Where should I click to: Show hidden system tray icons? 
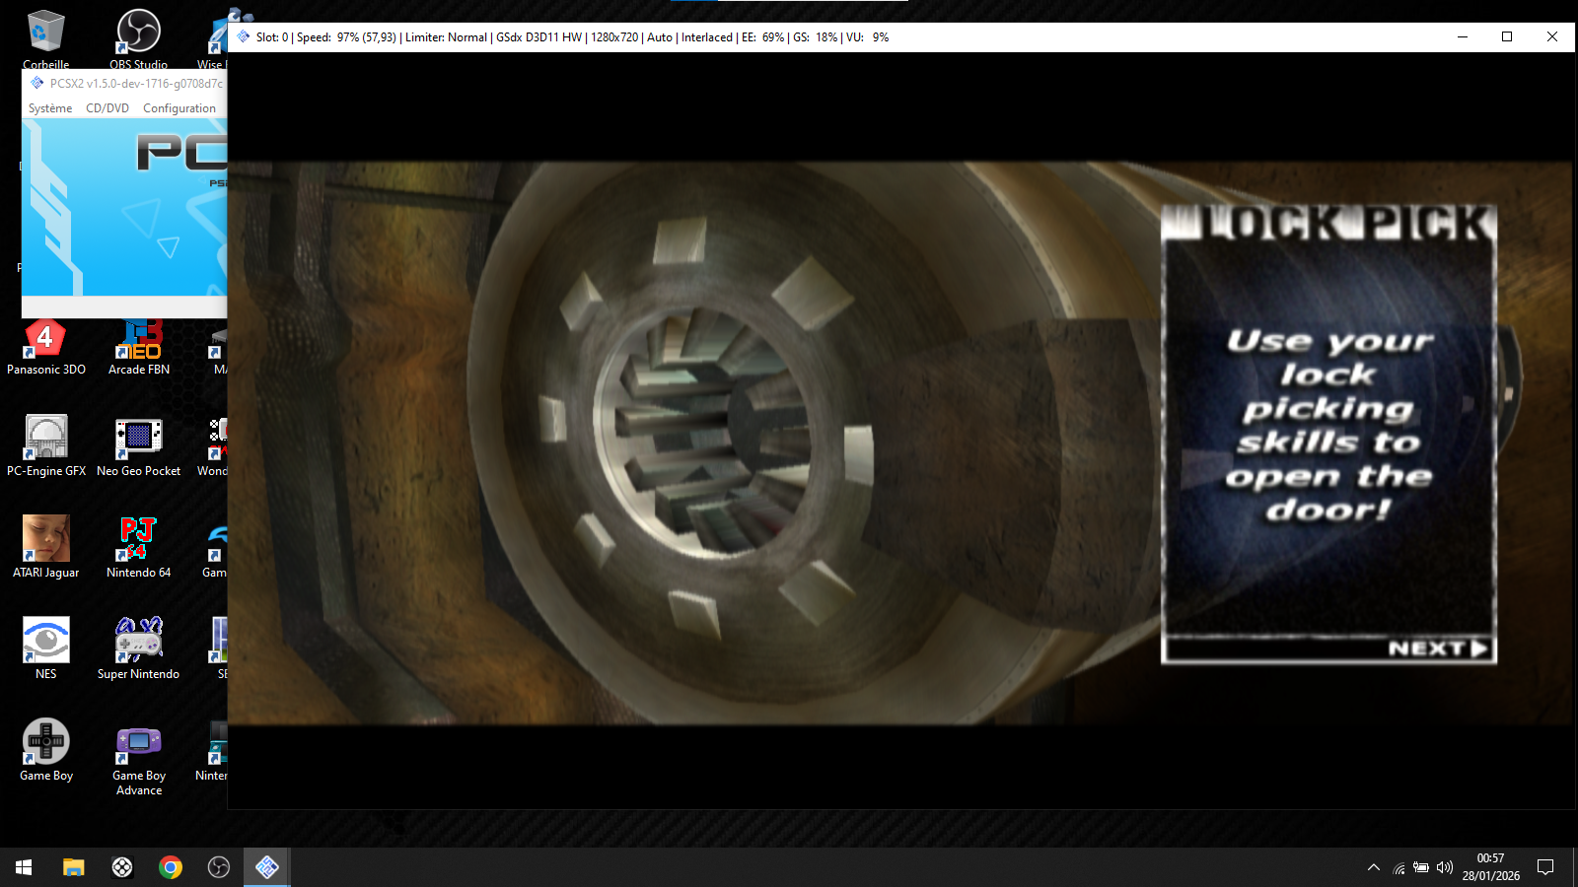pyautogui.click(x=1373, y=867)
